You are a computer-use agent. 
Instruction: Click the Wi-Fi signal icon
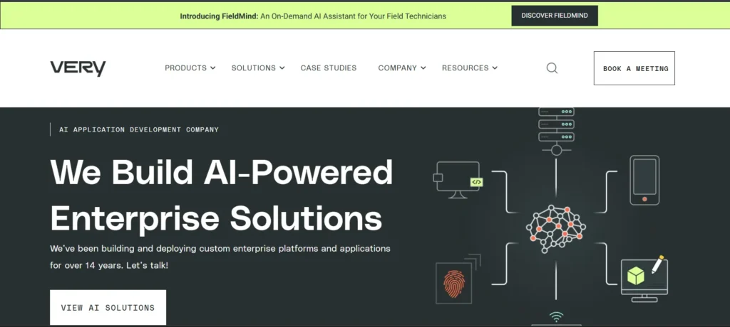556,316
